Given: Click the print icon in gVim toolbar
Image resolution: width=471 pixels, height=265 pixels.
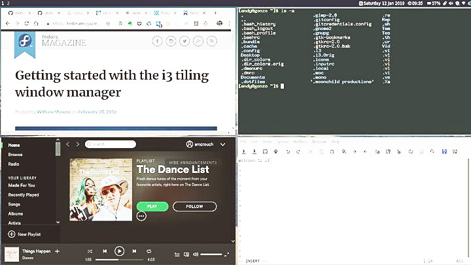Looking at the screenshot, I should pos(275,151).
